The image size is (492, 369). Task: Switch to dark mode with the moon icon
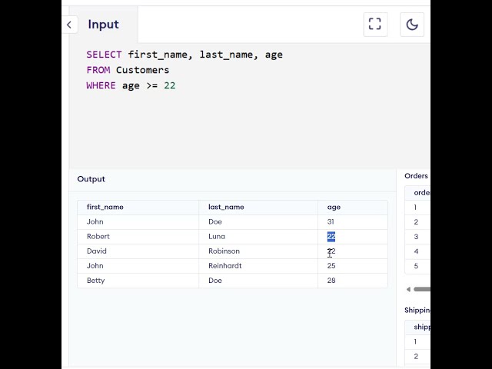click(412, 25)
